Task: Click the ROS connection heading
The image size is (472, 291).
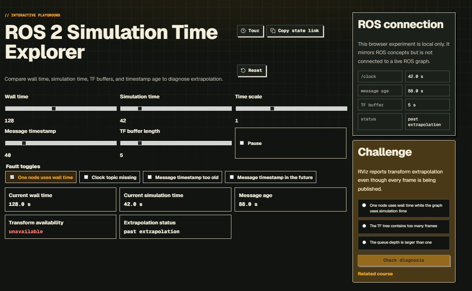Action: coord(401,24)
